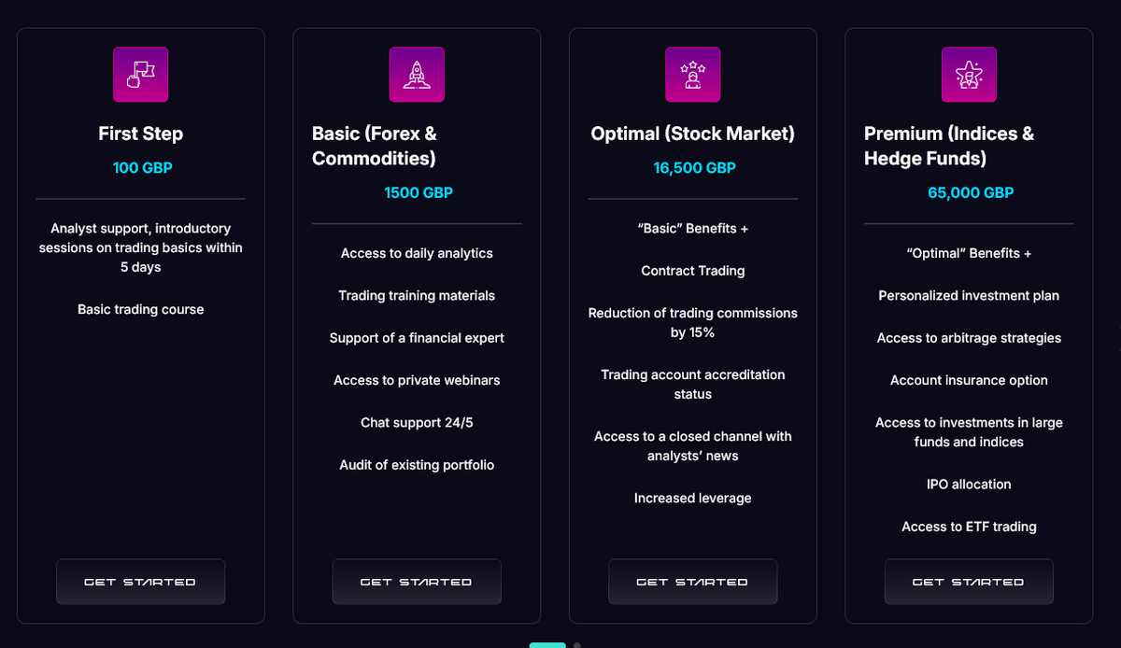
Task: Click the 100 GBP price link
Action: pyautogui.click(x=140, y=168)
